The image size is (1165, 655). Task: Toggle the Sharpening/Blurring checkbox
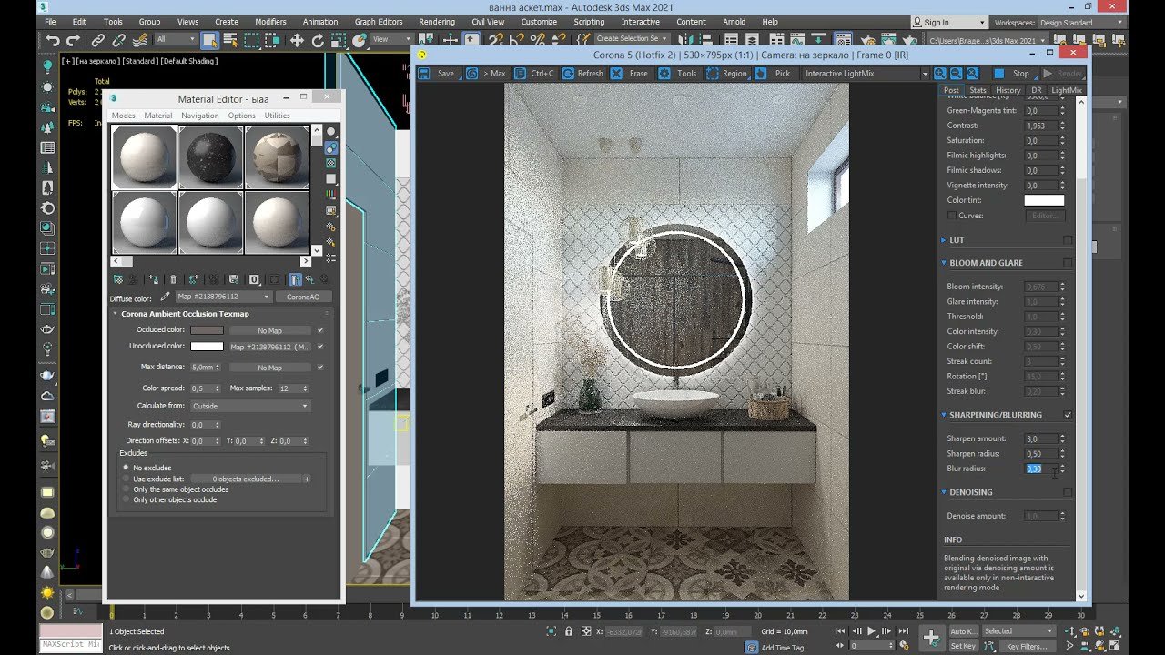tap(1068, 415)
